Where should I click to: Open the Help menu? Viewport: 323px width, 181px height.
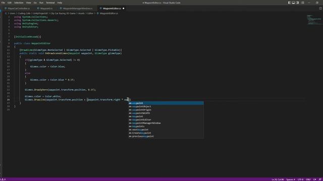click(60, 3)
